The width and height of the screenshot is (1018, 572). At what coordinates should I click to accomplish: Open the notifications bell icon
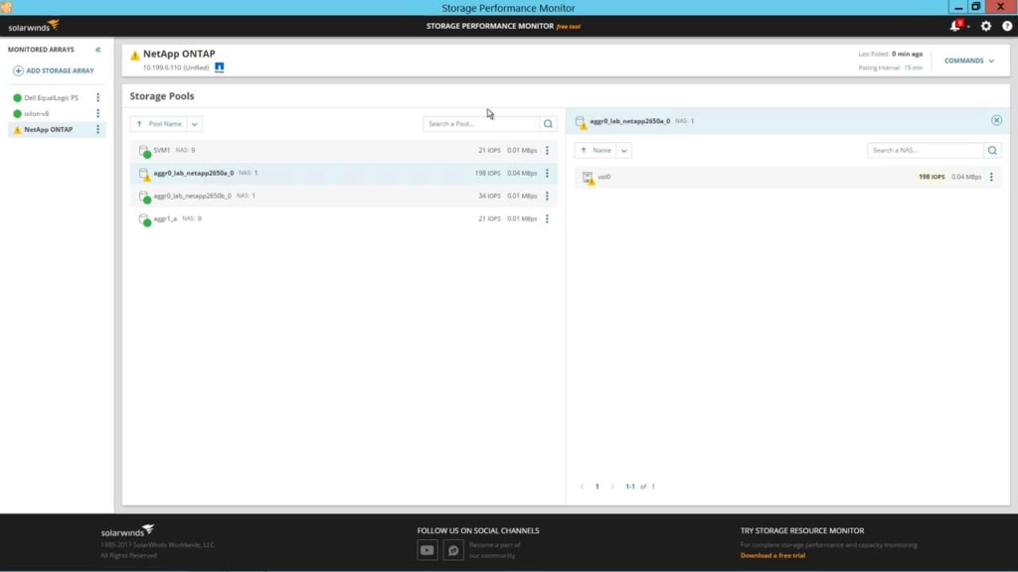click(x=953, y=27)
